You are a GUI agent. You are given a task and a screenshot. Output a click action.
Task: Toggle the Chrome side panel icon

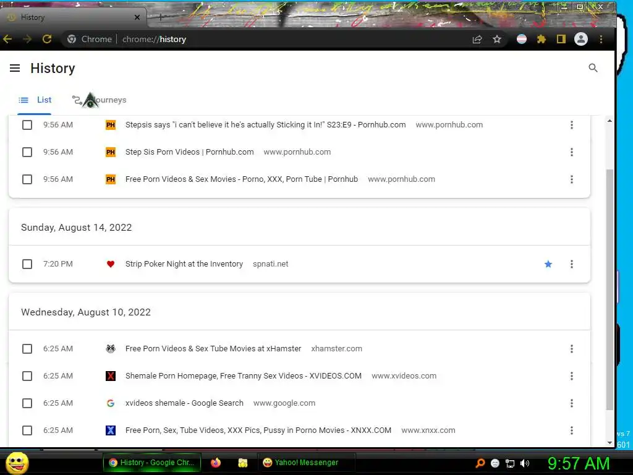[x=561, y=39]
